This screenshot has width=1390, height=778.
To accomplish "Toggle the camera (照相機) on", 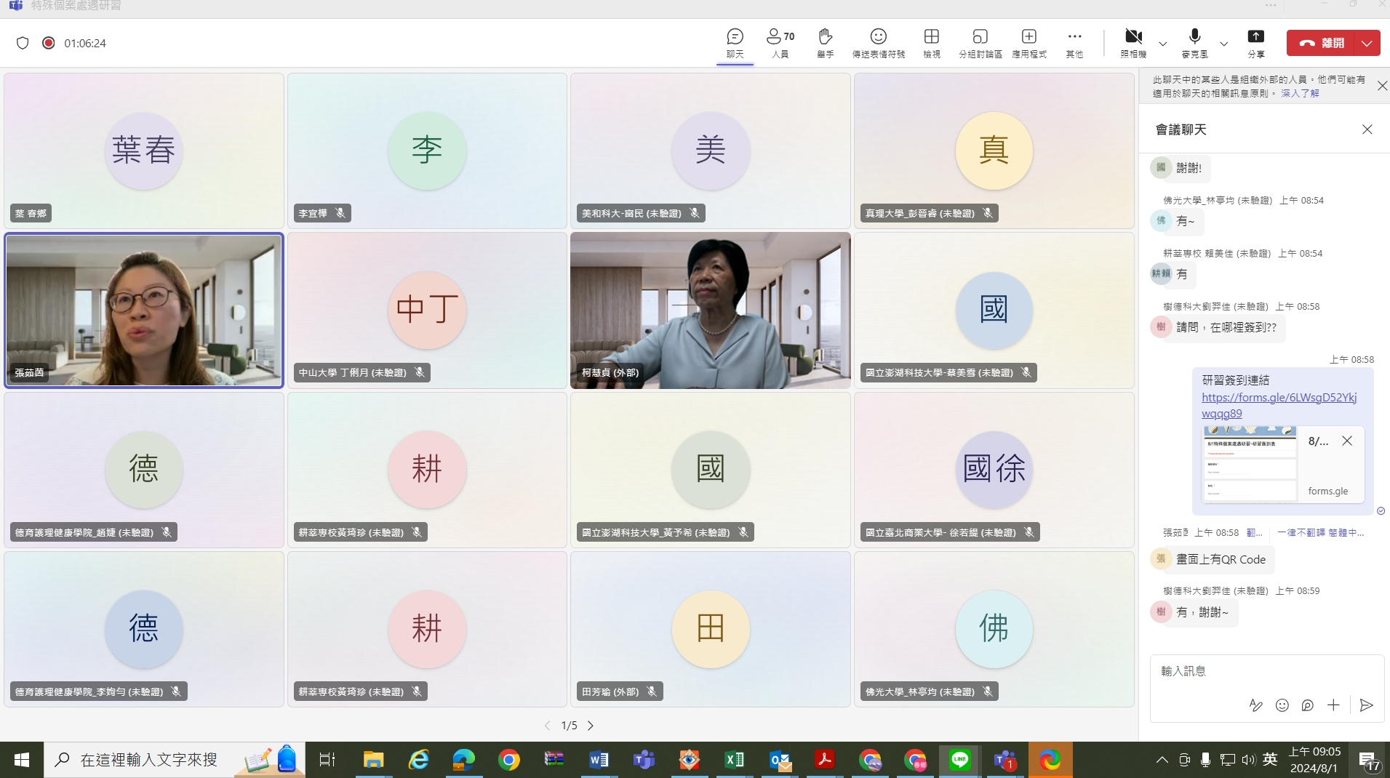I will (1133, 43).
